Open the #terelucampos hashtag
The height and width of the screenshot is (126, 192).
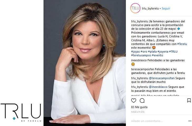pyautogui.click(x=141, y=55)
